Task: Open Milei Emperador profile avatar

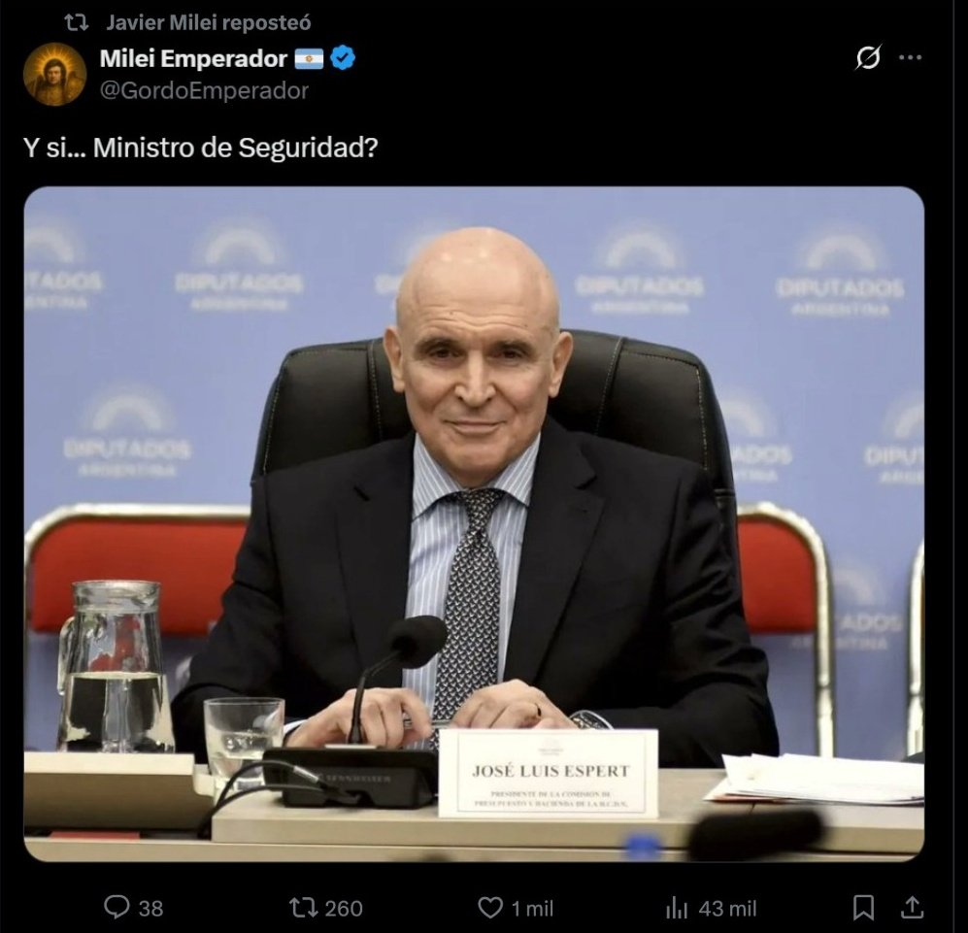Action: point(54,74)
